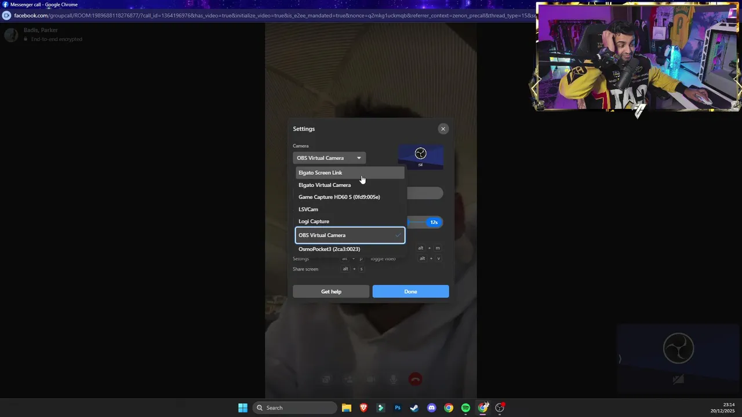Screen dimensions: 742x417
Task: Select LSVCam in camera list
Action: (x=350, y=209)
